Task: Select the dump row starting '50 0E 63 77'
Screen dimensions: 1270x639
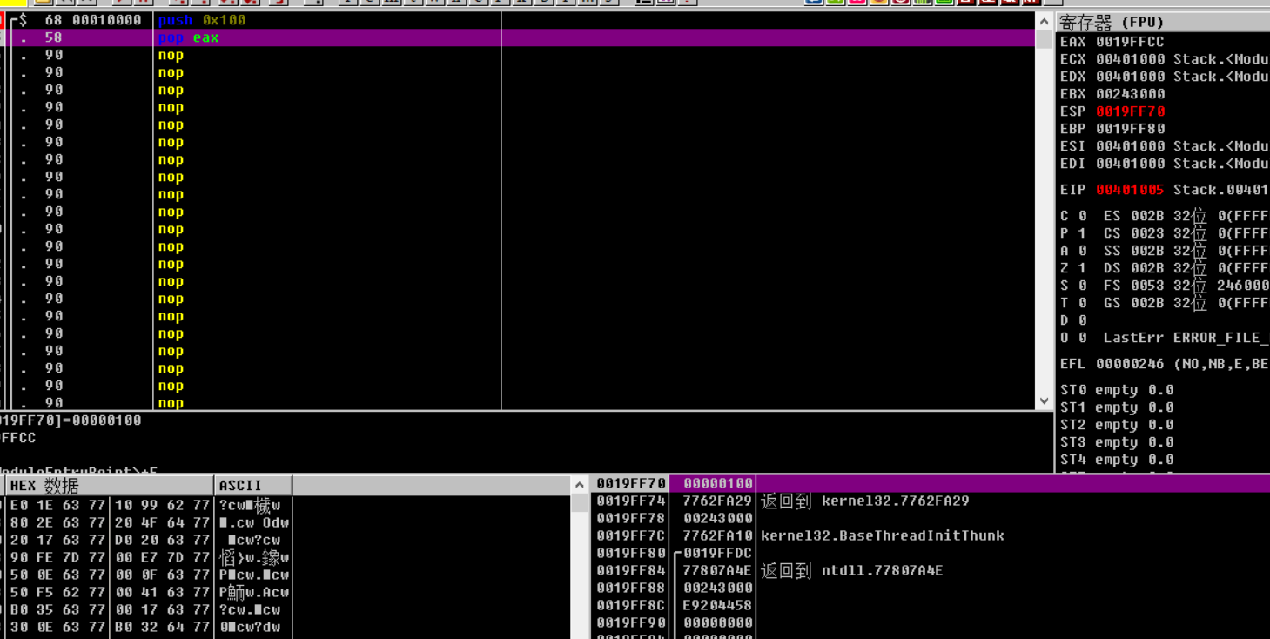Action: coord(148,575)
